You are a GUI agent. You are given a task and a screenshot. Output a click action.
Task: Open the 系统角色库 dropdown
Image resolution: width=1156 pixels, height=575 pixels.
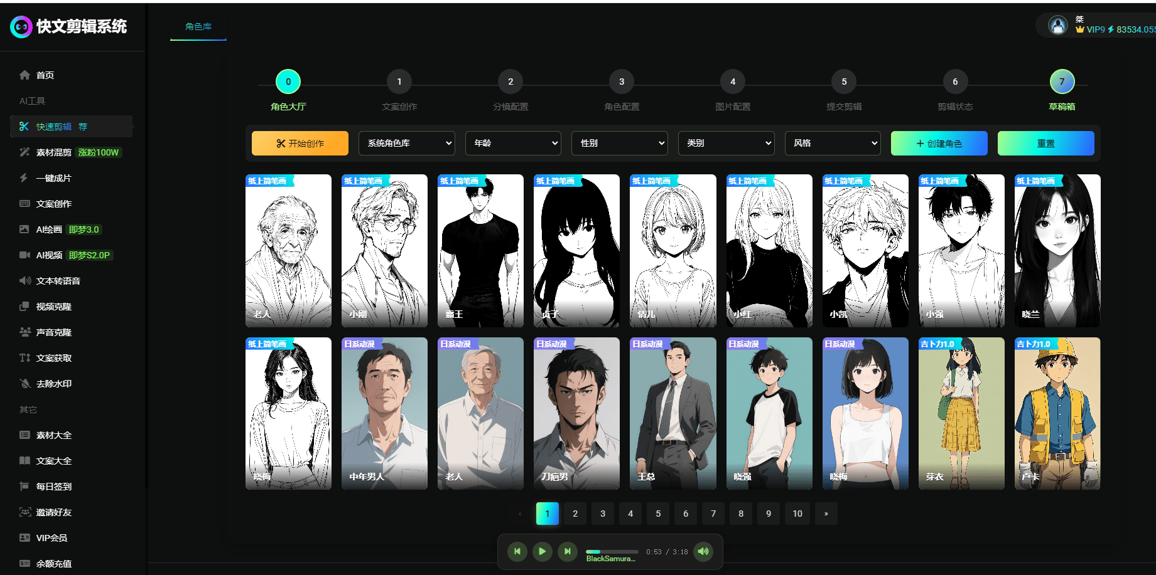click(407, 143)
